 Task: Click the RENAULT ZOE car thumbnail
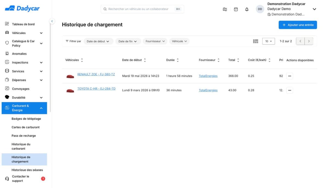[x=70, y=76]
